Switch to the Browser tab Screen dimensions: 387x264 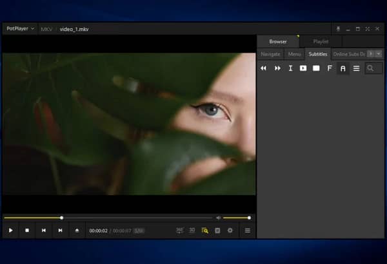pos(278,41)
